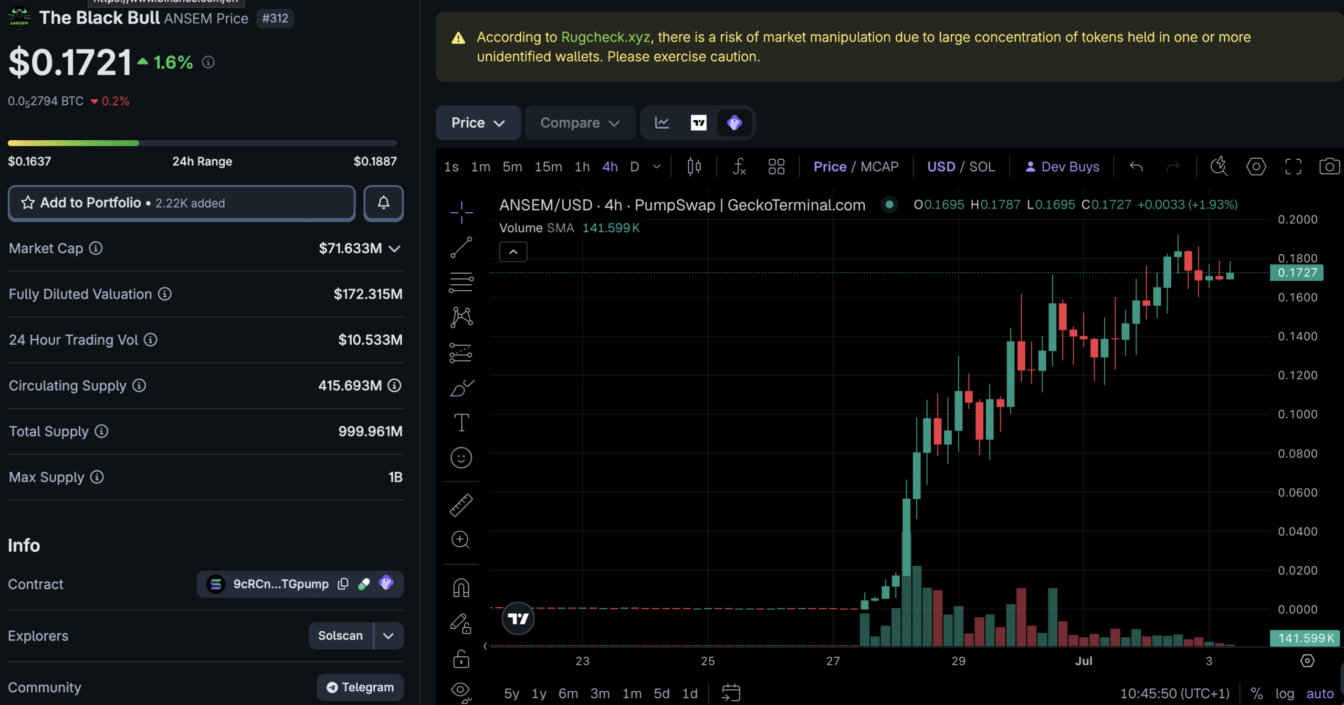The width and height of the screenshot is (1344, 705).
Task: Toggle magnet mode
Action: coord(461,588)
